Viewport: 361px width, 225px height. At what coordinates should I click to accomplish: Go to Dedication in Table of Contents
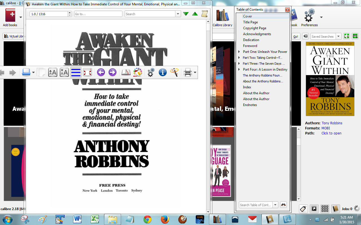251,40
